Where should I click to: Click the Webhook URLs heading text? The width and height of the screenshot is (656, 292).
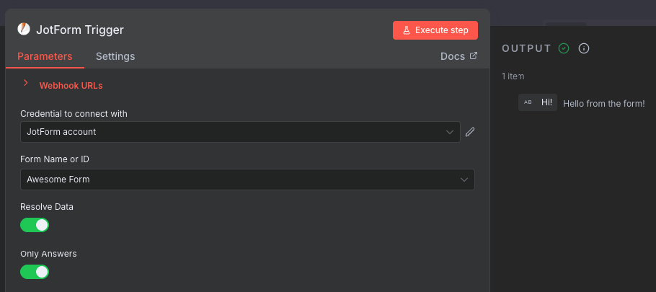point(71,86)
